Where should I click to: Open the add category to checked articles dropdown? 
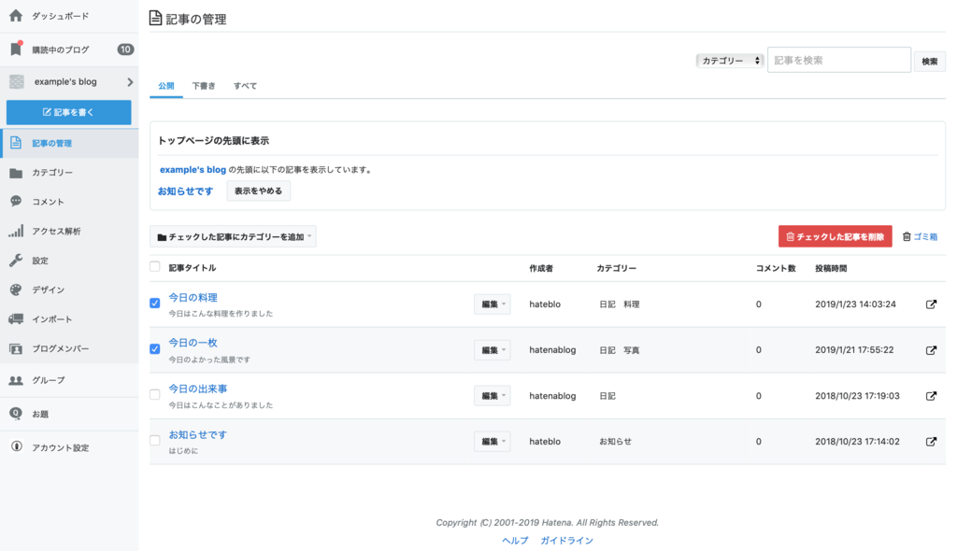pos(233,237)
